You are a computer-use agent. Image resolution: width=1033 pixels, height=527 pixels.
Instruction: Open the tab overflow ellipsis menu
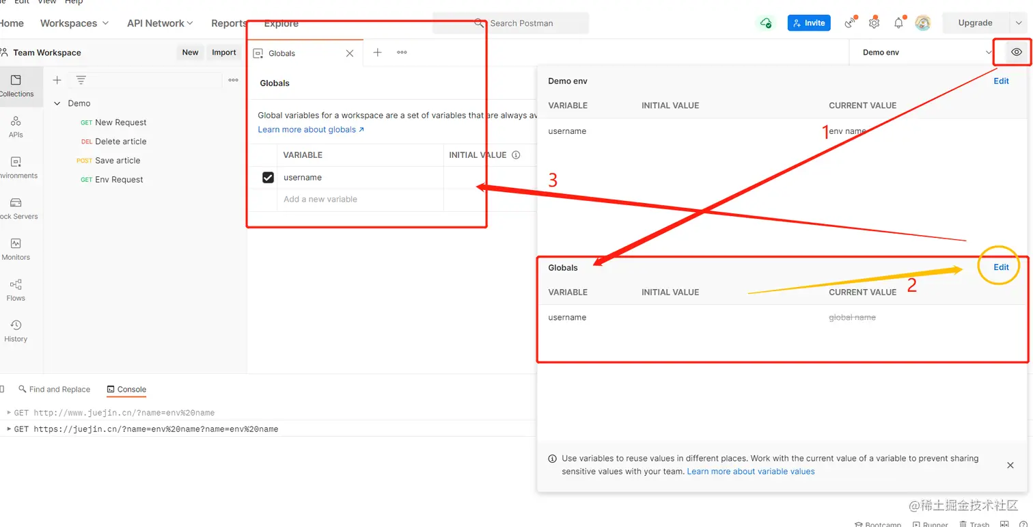[x=402, y=52]
